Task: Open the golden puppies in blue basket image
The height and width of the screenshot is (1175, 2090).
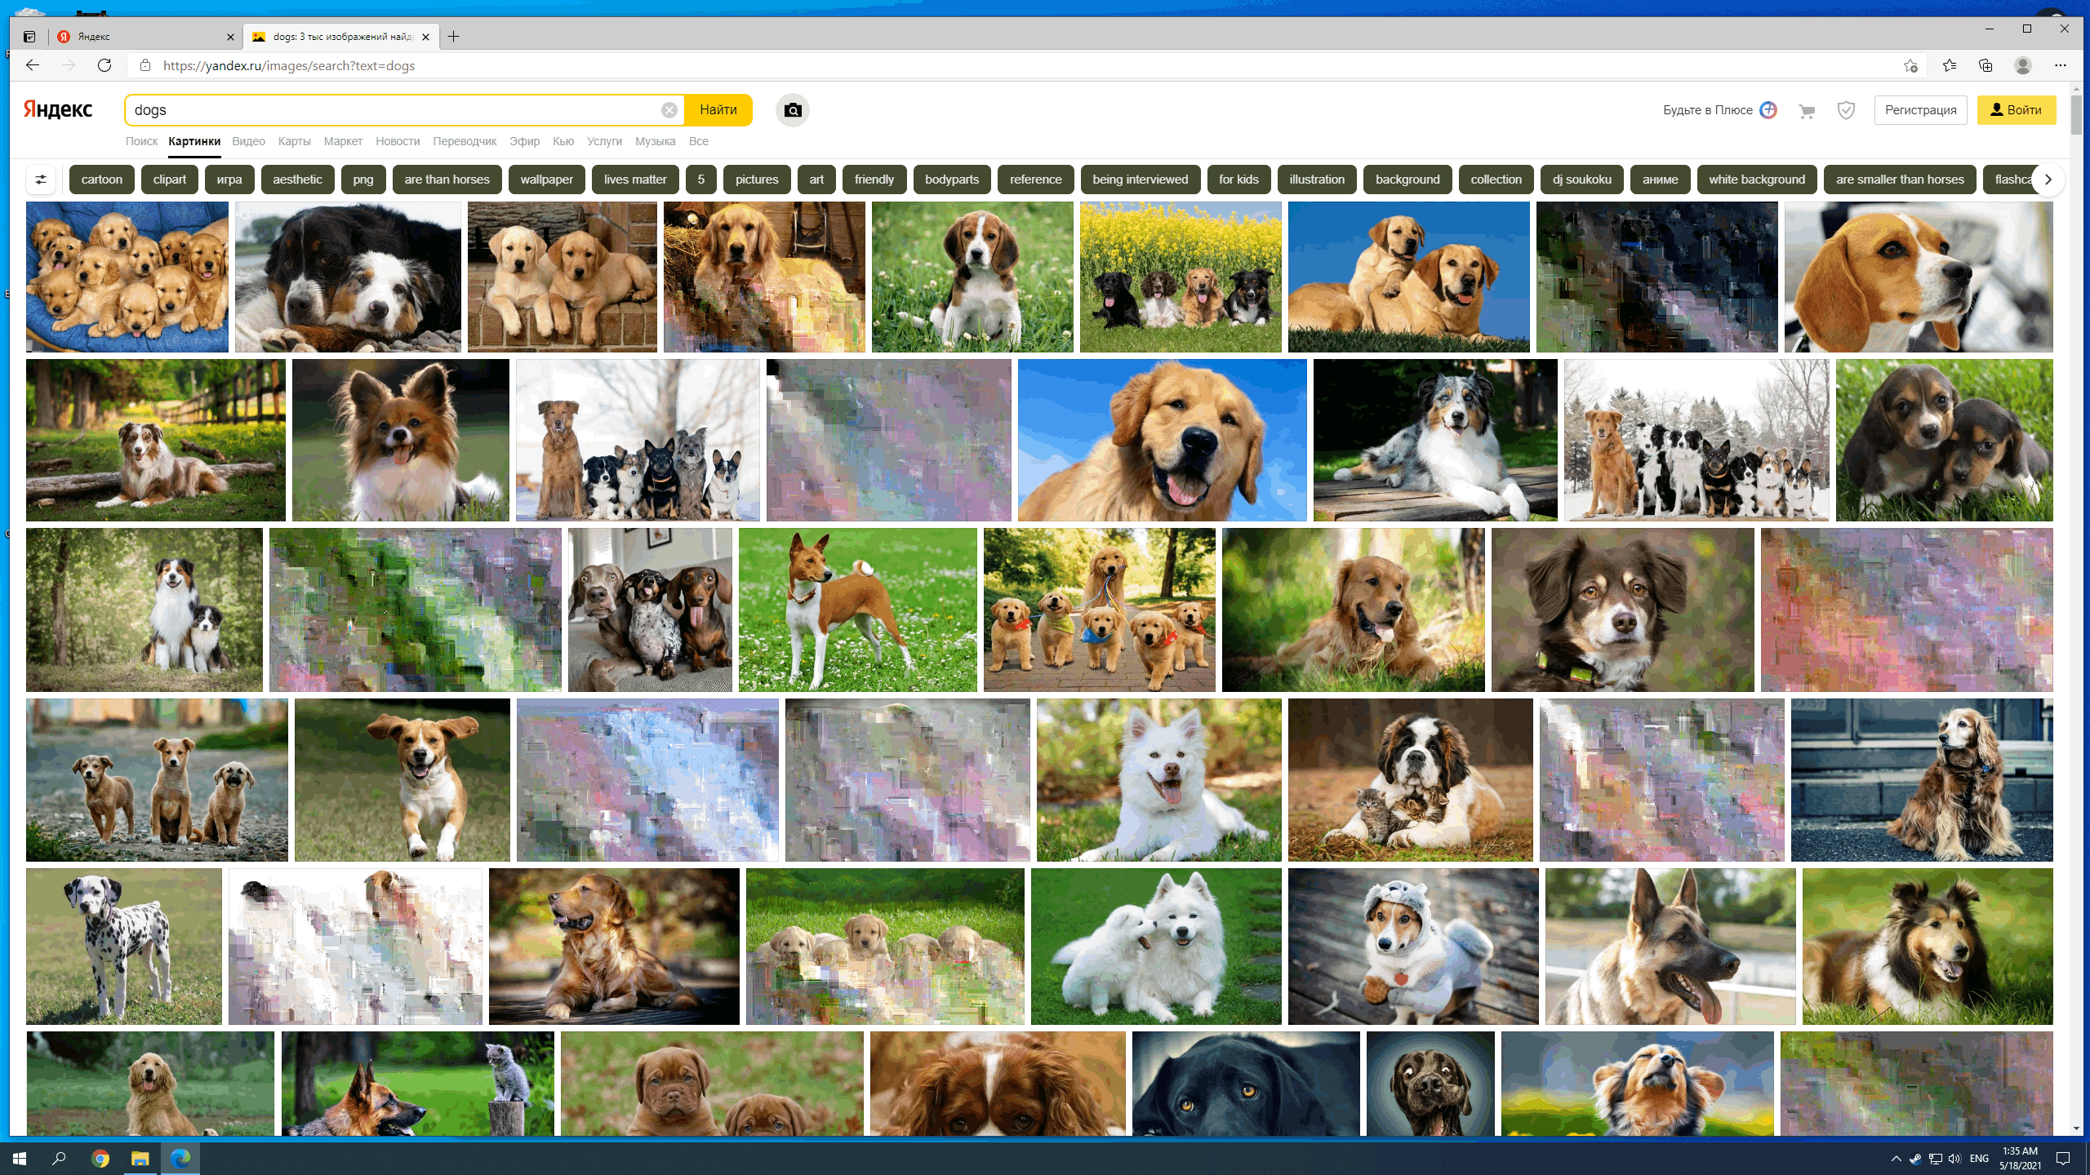Action: pyautogui.click(x=127, y=277)
